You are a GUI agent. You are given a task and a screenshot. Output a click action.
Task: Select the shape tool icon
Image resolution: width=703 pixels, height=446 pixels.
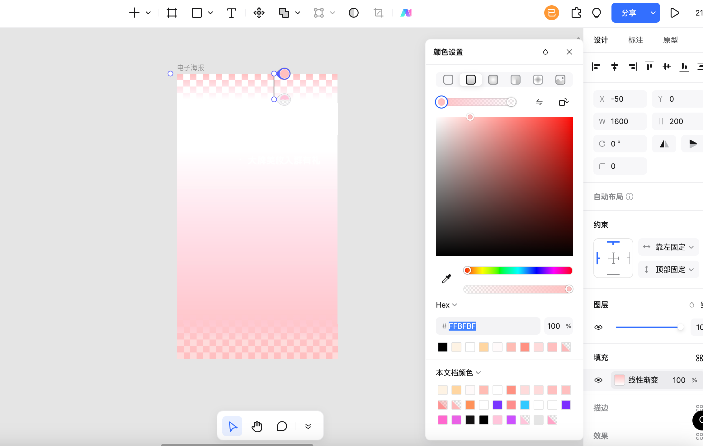tap(197, 13)
